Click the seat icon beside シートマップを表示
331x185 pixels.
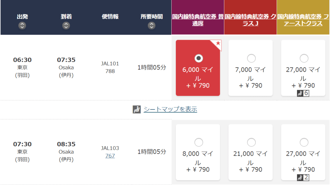pos(137,109)
